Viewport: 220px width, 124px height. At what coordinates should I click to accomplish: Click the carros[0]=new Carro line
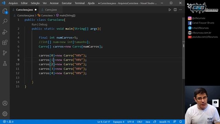[x=63, y=55]
